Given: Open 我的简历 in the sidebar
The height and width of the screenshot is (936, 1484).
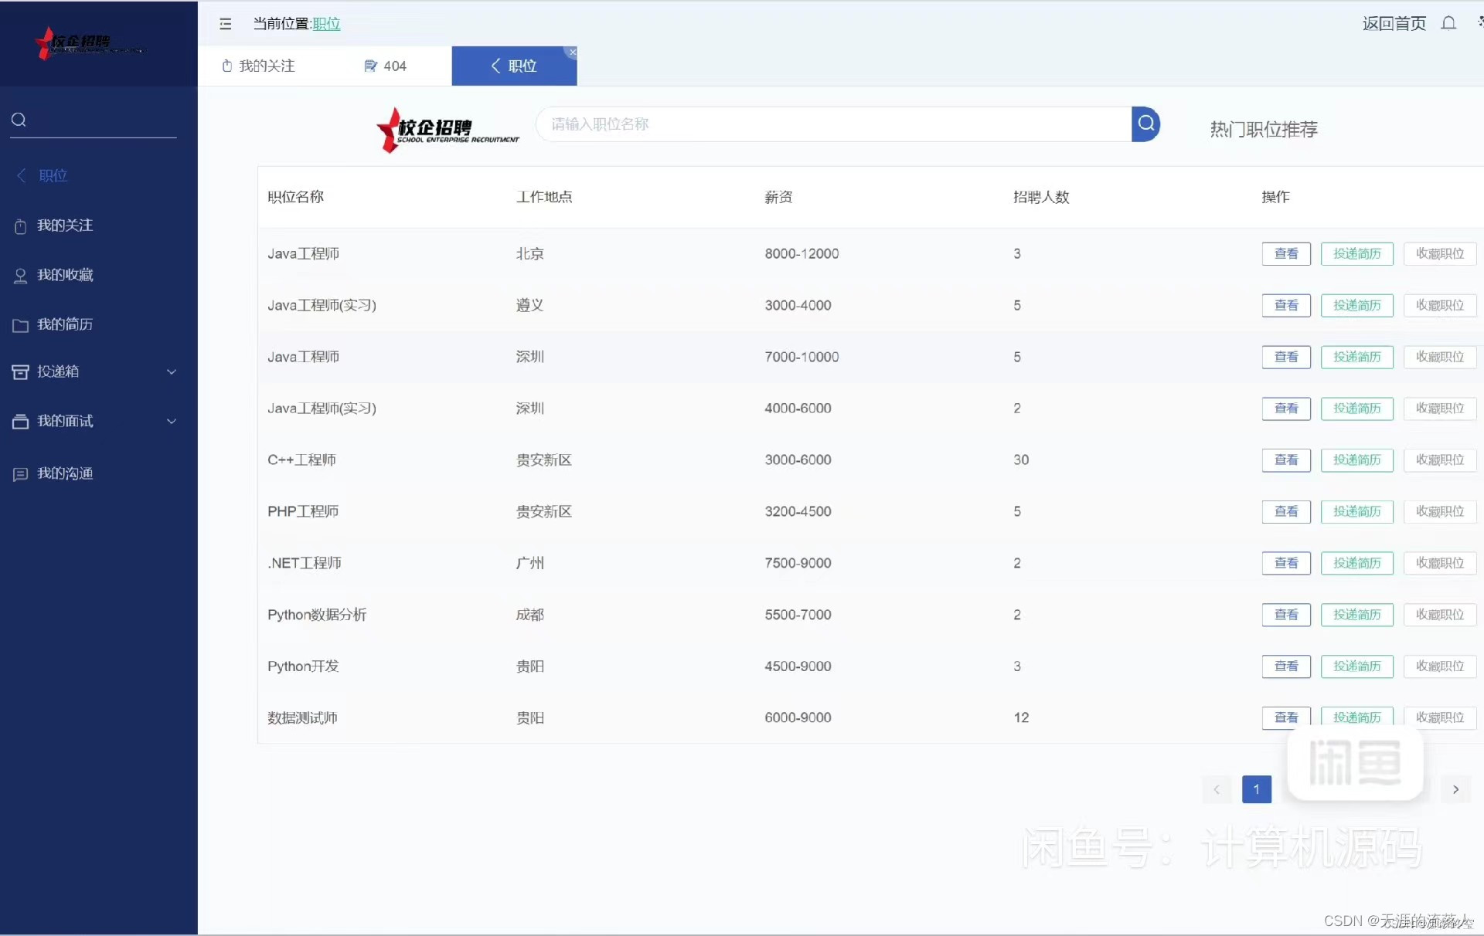Looking at the screenshot, I should [65, 324].
